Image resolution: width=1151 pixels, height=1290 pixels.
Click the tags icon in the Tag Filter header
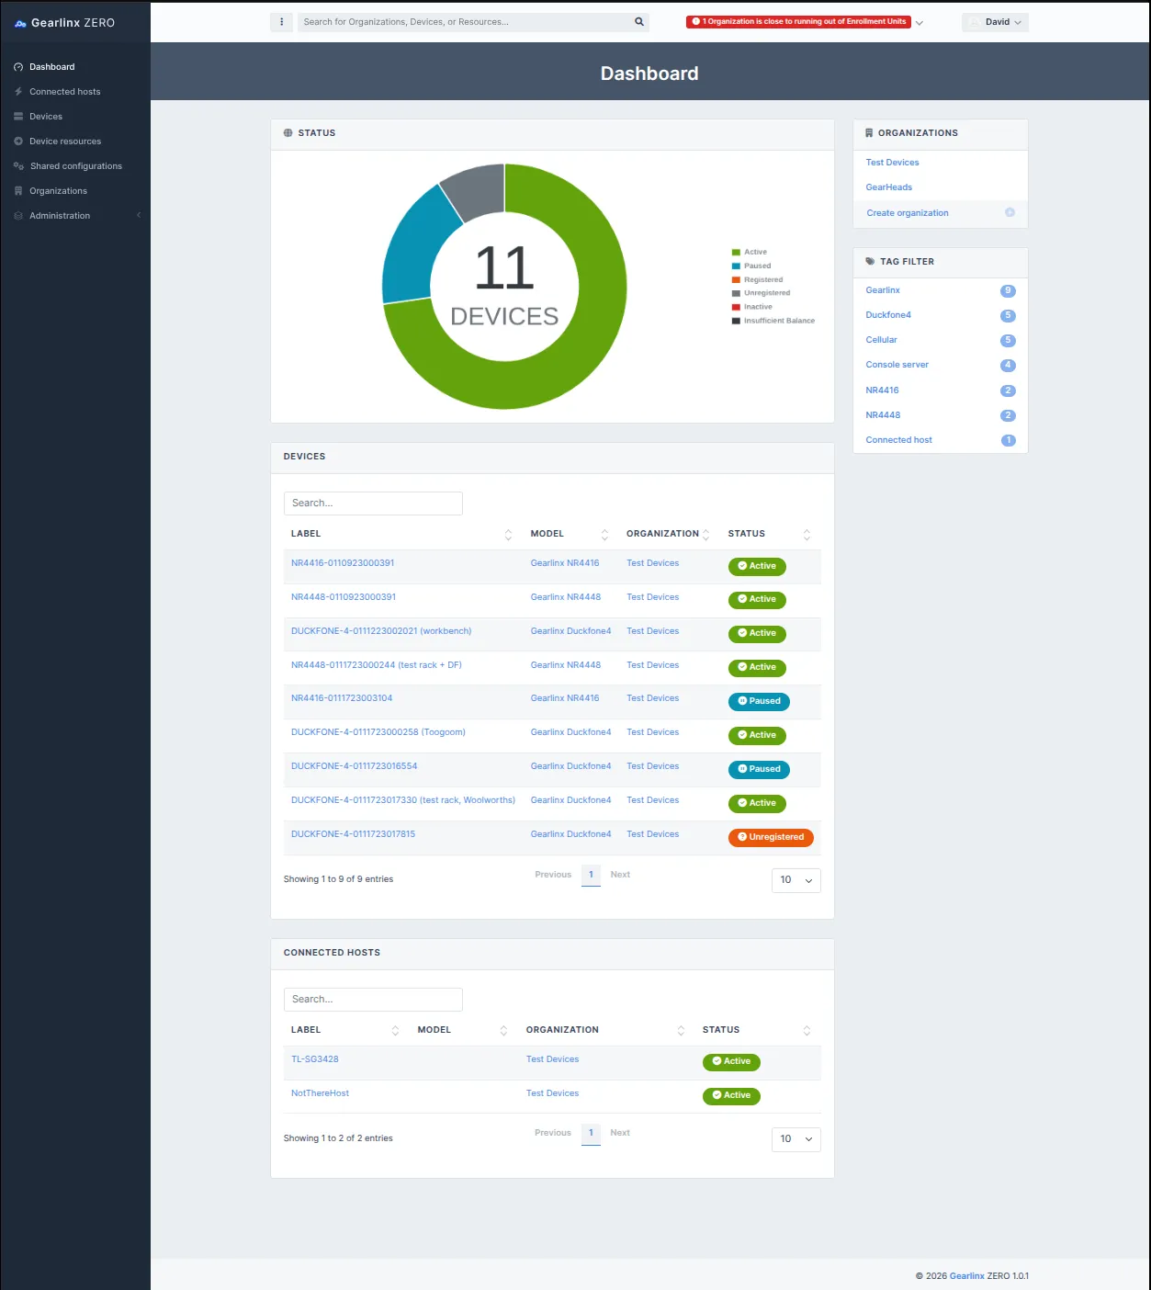[x=870, y=262]
